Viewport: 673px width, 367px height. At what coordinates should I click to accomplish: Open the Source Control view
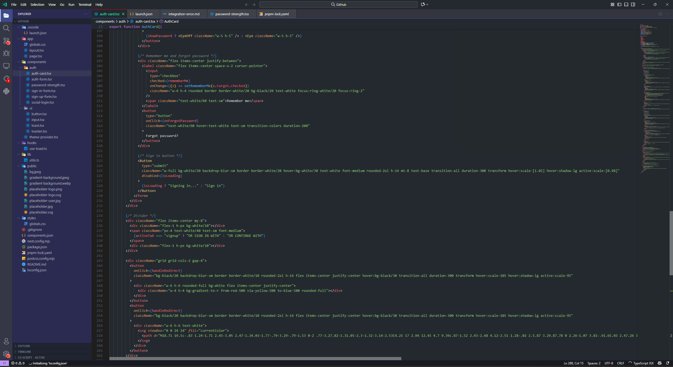[x=6, y=41]
